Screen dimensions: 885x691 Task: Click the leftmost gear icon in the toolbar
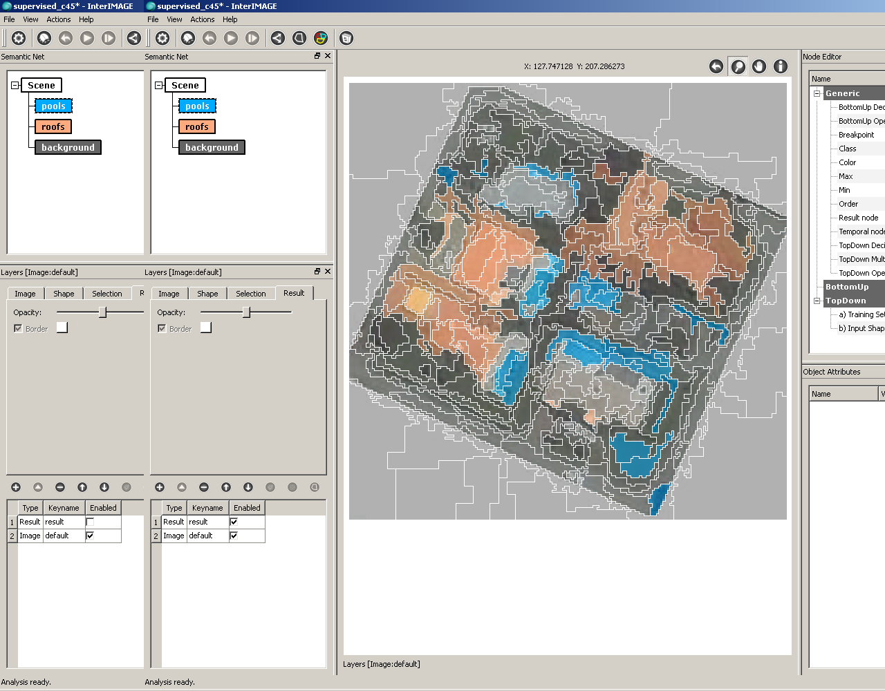[x=19, y=38]
